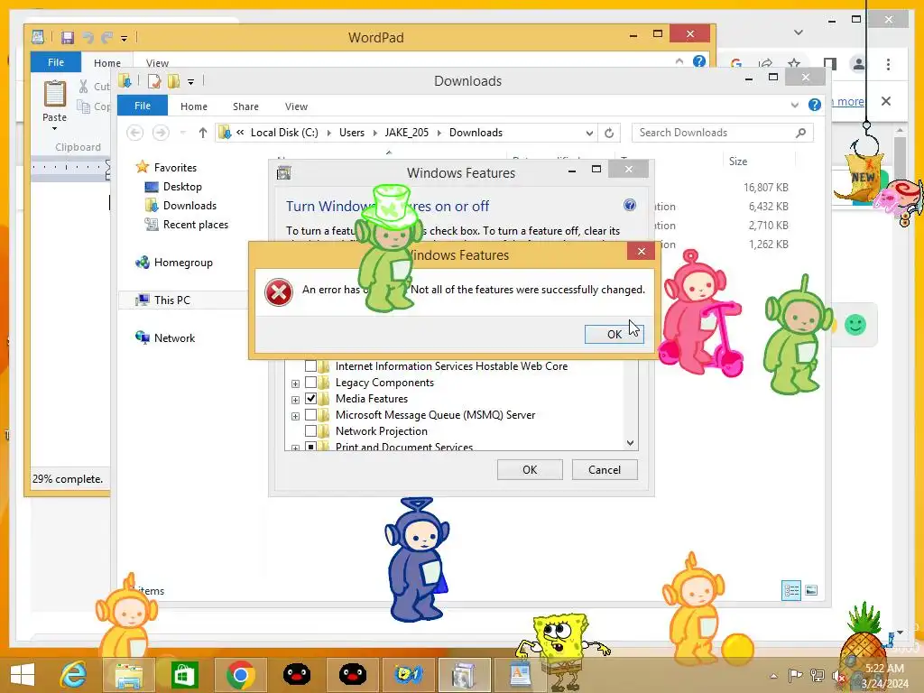The height and width of the screenshot is (693, 924).
Task: Open File tab in Downloads explorer
Action: [143, 106]
